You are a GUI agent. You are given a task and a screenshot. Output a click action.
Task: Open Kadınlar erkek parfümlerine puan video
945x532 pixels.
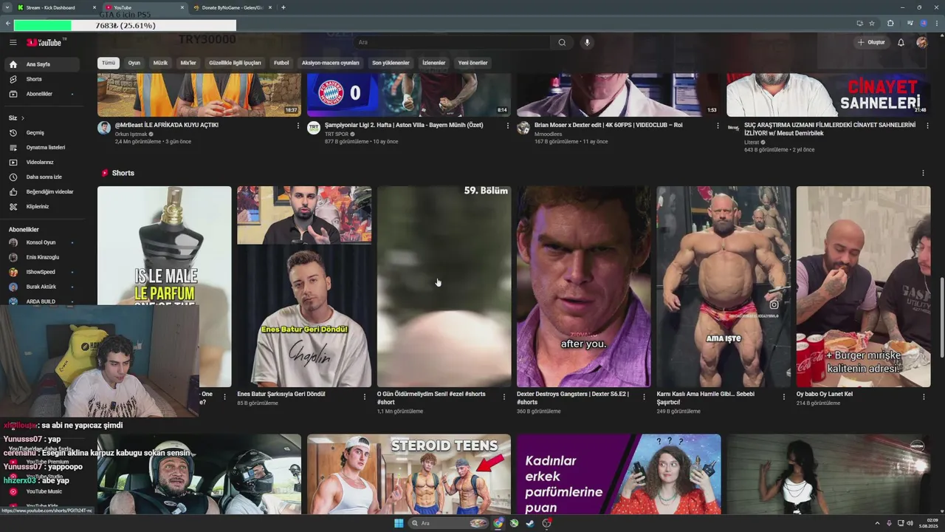tap(619, 474)
